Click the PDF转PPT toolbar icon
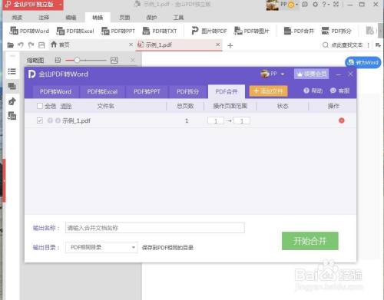 [x=105, y=31]
